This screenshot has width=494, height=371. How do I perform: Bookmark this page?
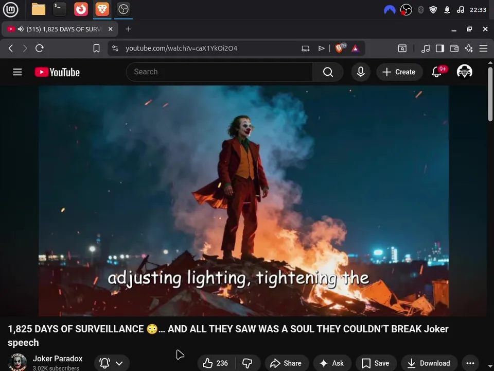pyautogui.click(x=96, y=48)
